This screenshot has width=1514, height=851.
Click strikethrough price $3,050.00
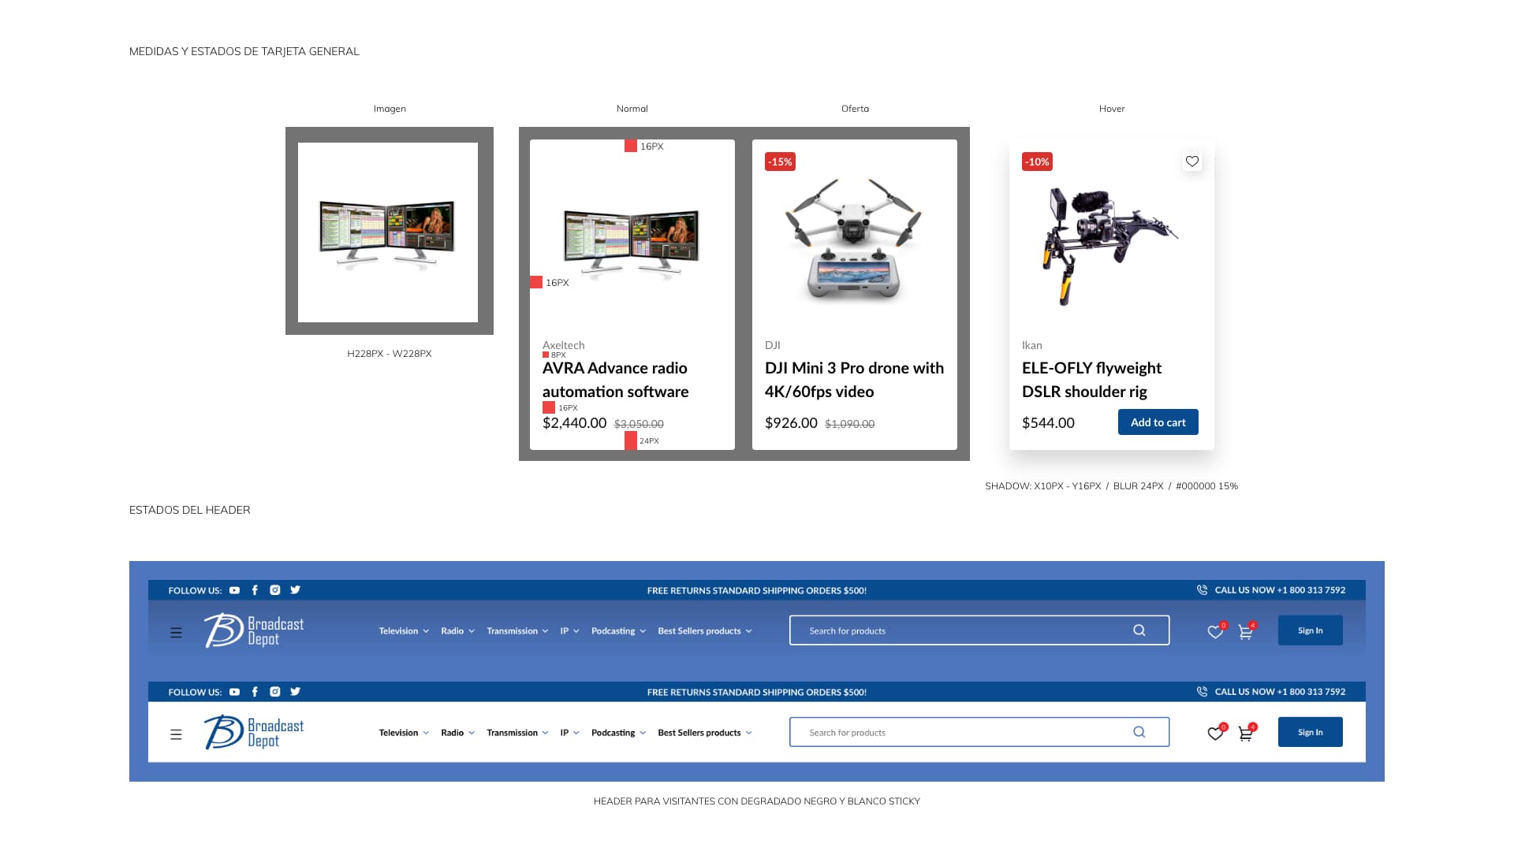(639, 424)
